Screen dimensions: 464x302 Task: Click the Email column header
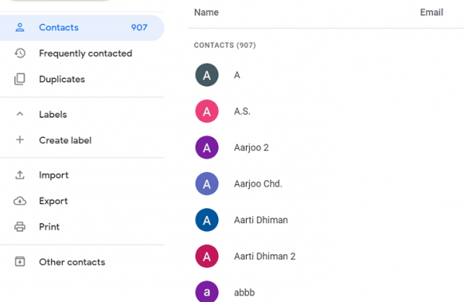pyautogui.click(x=432, y=12)
